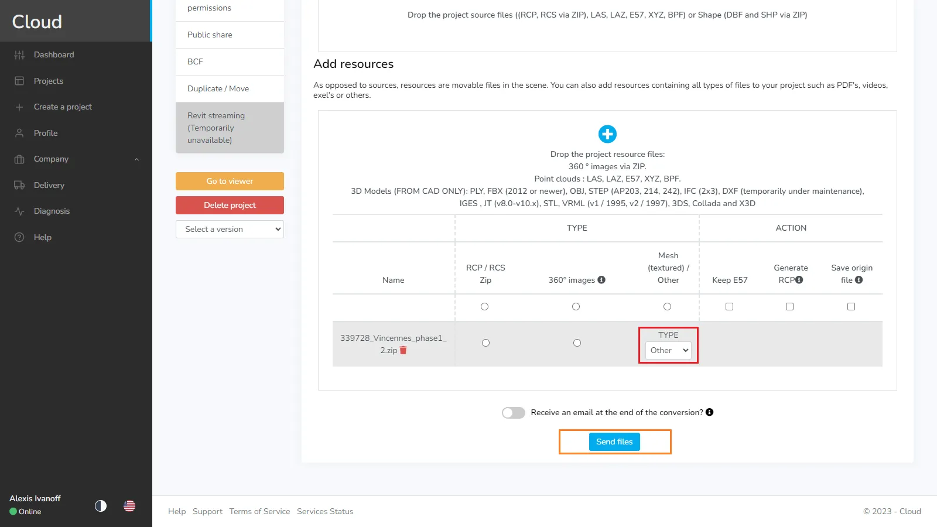Open the Public share tab
This screenshot has width=937, height=527.
(x=210, y=35)
